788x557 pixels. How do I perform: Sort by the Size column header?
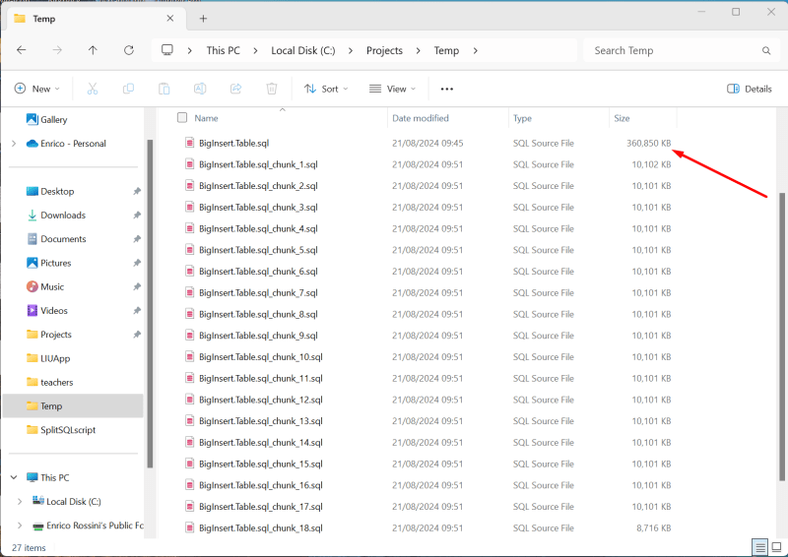click(x=622, y=118)
